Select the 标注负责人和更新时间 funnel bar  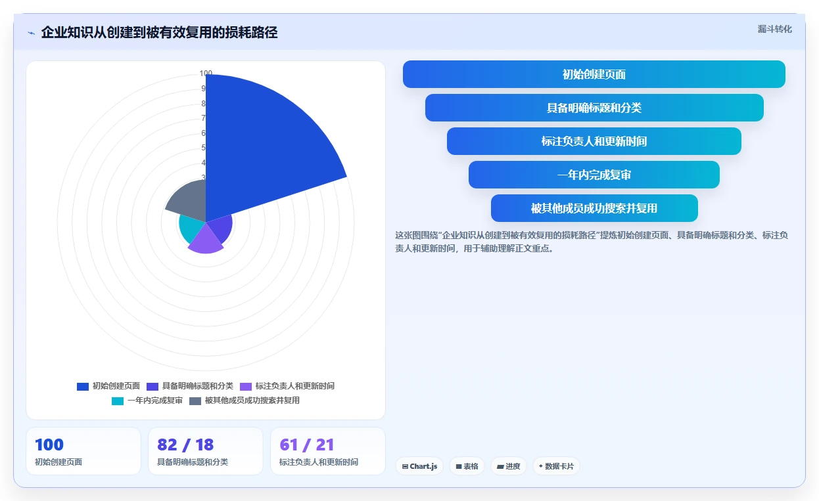pyautogui.click(x=594, y=141)
